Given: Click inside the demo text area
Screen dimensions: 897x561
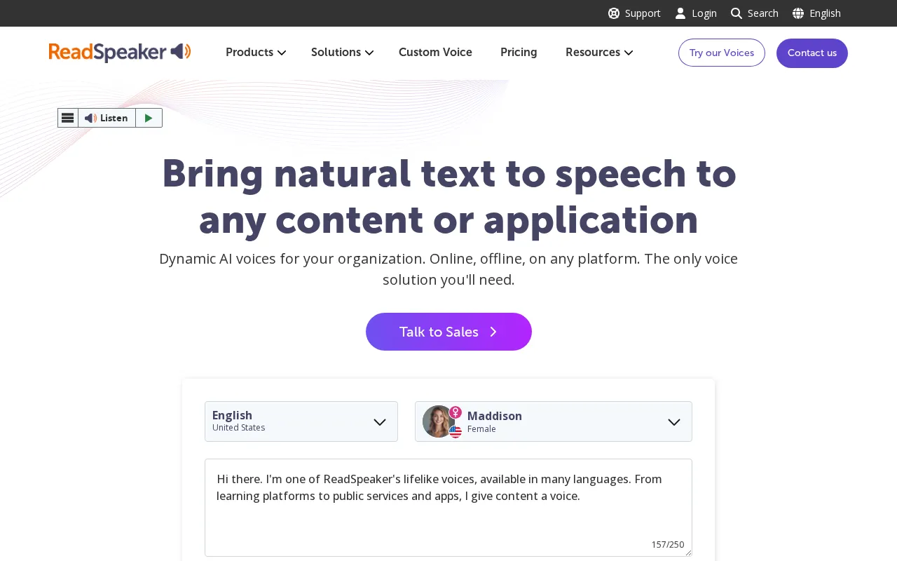Looking at the screenshot, I should point(448,508).
